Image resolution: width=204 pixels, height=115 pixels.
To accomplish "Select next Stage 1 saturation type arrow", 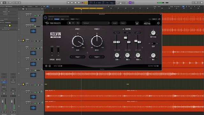I will [x=84, y=57].
